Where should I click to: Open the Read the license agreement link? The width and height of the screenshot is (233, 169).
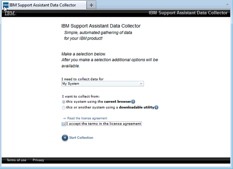[87, 118]
